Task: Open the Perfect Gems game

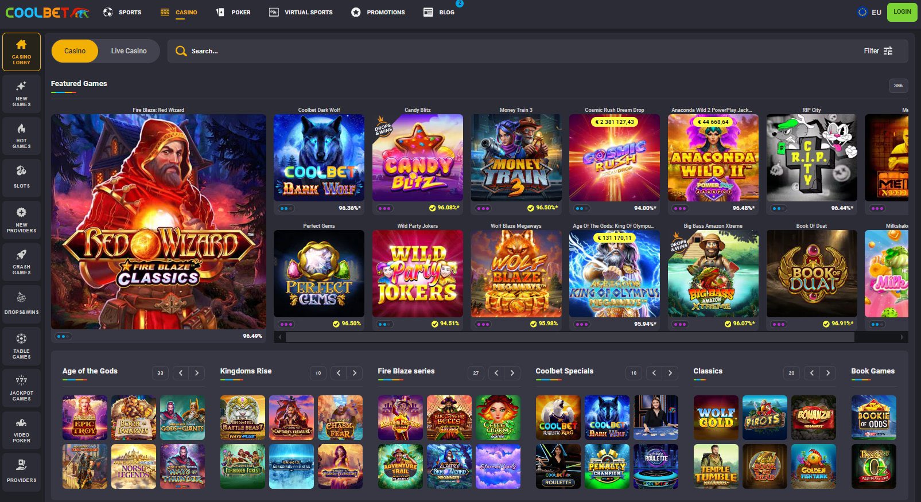Action: pos(319,274)
